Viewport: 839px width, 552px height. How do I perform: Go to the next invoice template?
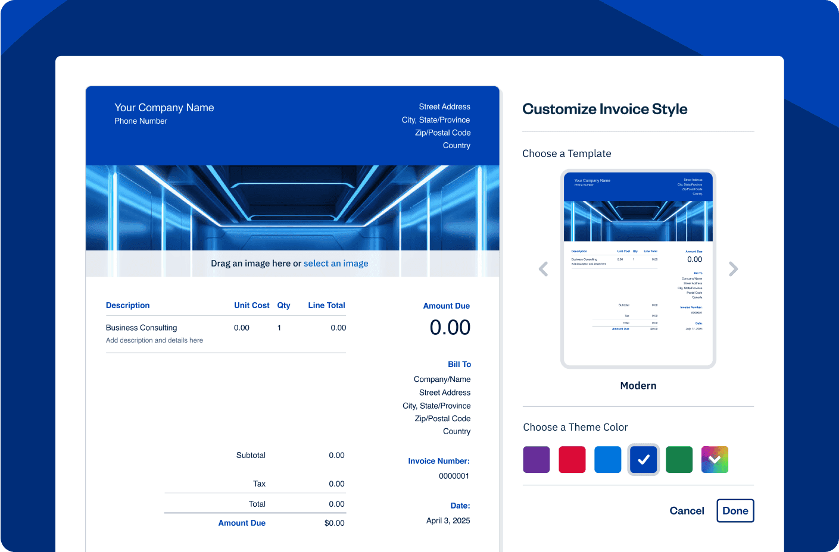click(x=733, y=269)
